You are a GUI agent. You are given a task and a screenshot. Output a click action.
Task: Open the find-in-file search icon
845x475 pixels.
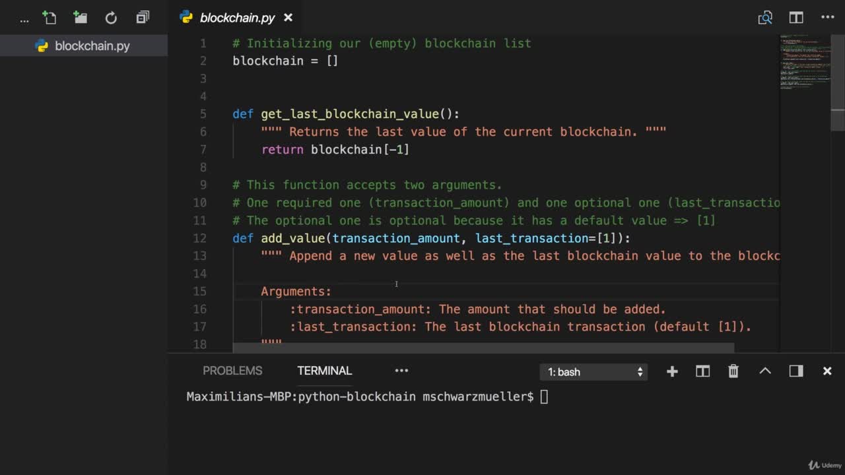click(765, 18)
